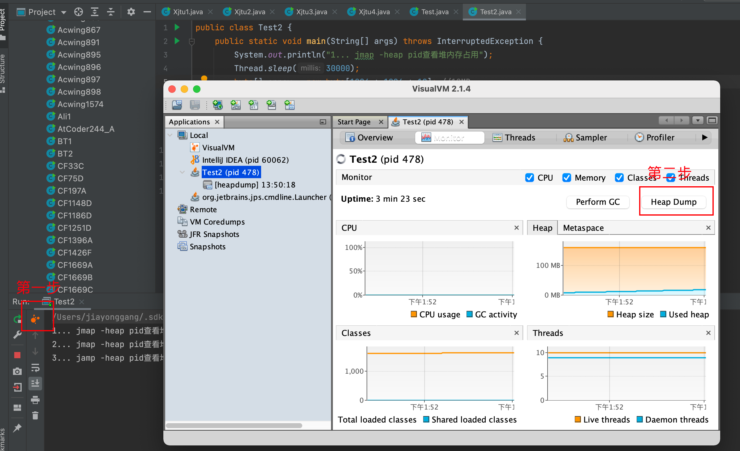Collapse the Test2 (pid 478) tree node

click(183, 172)
